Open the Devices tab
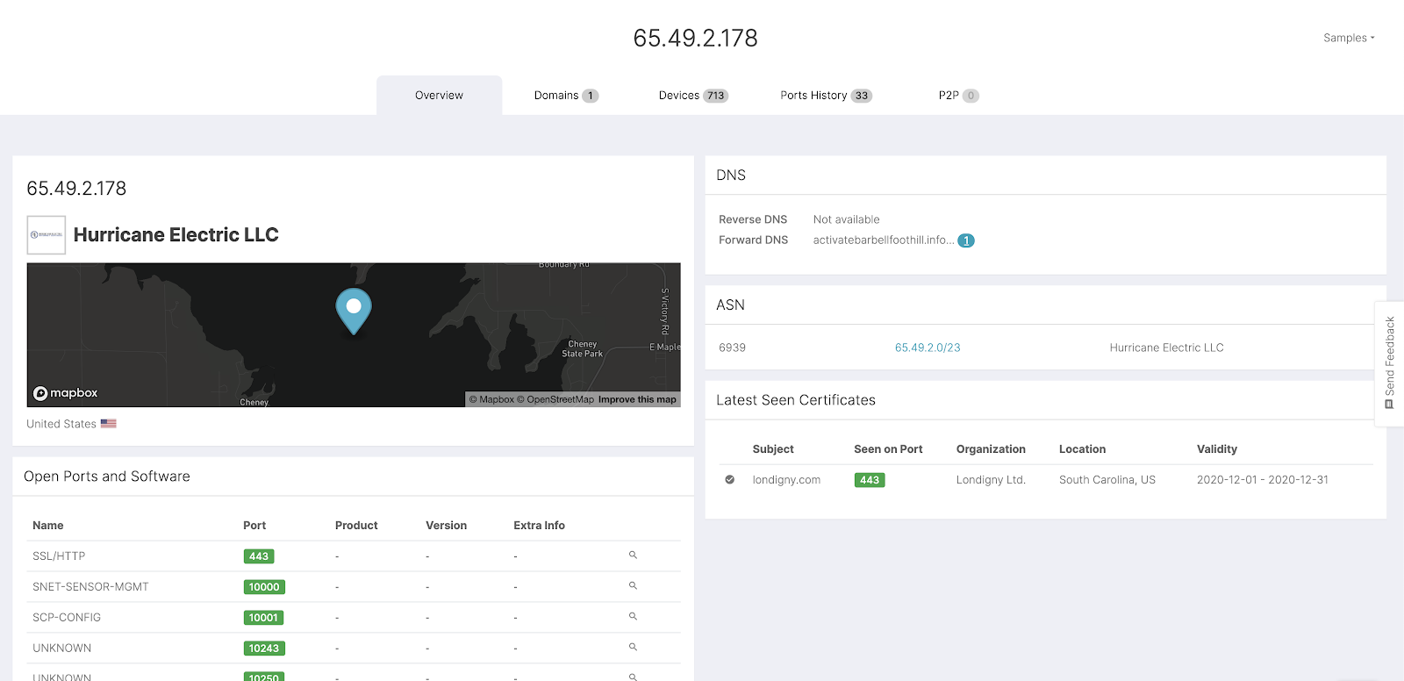1404x681 pixels. click(693, 96)
